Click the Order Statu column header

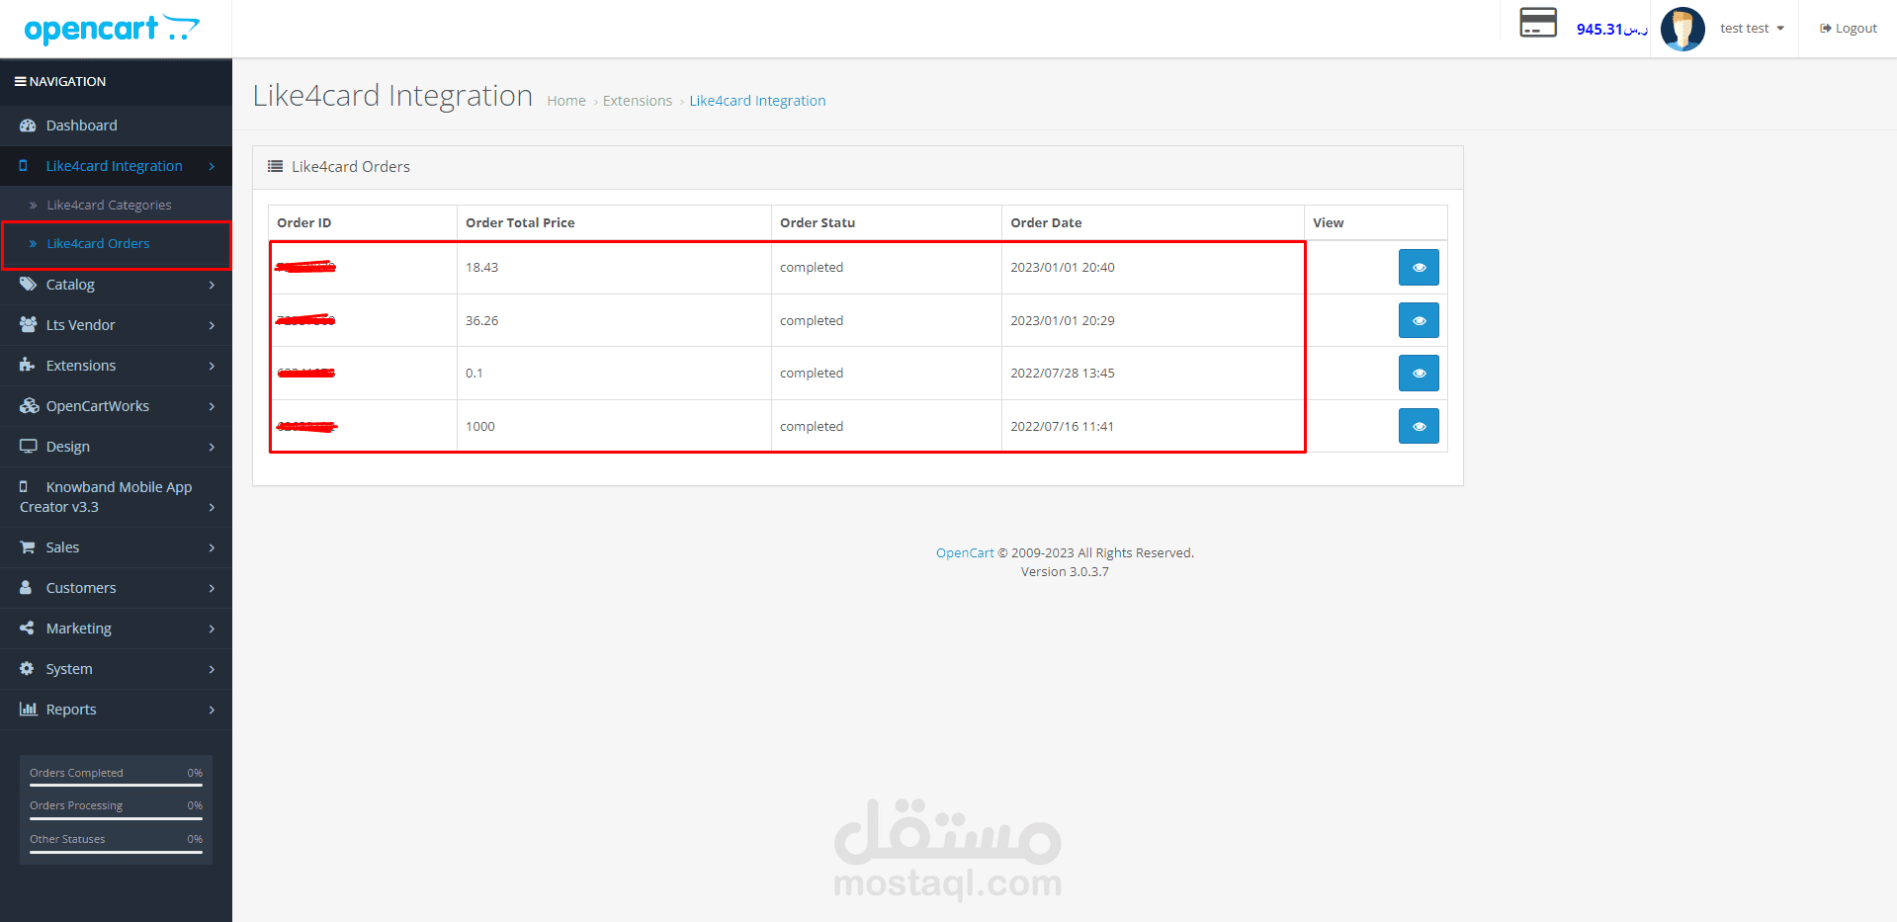tap(818, 223)
